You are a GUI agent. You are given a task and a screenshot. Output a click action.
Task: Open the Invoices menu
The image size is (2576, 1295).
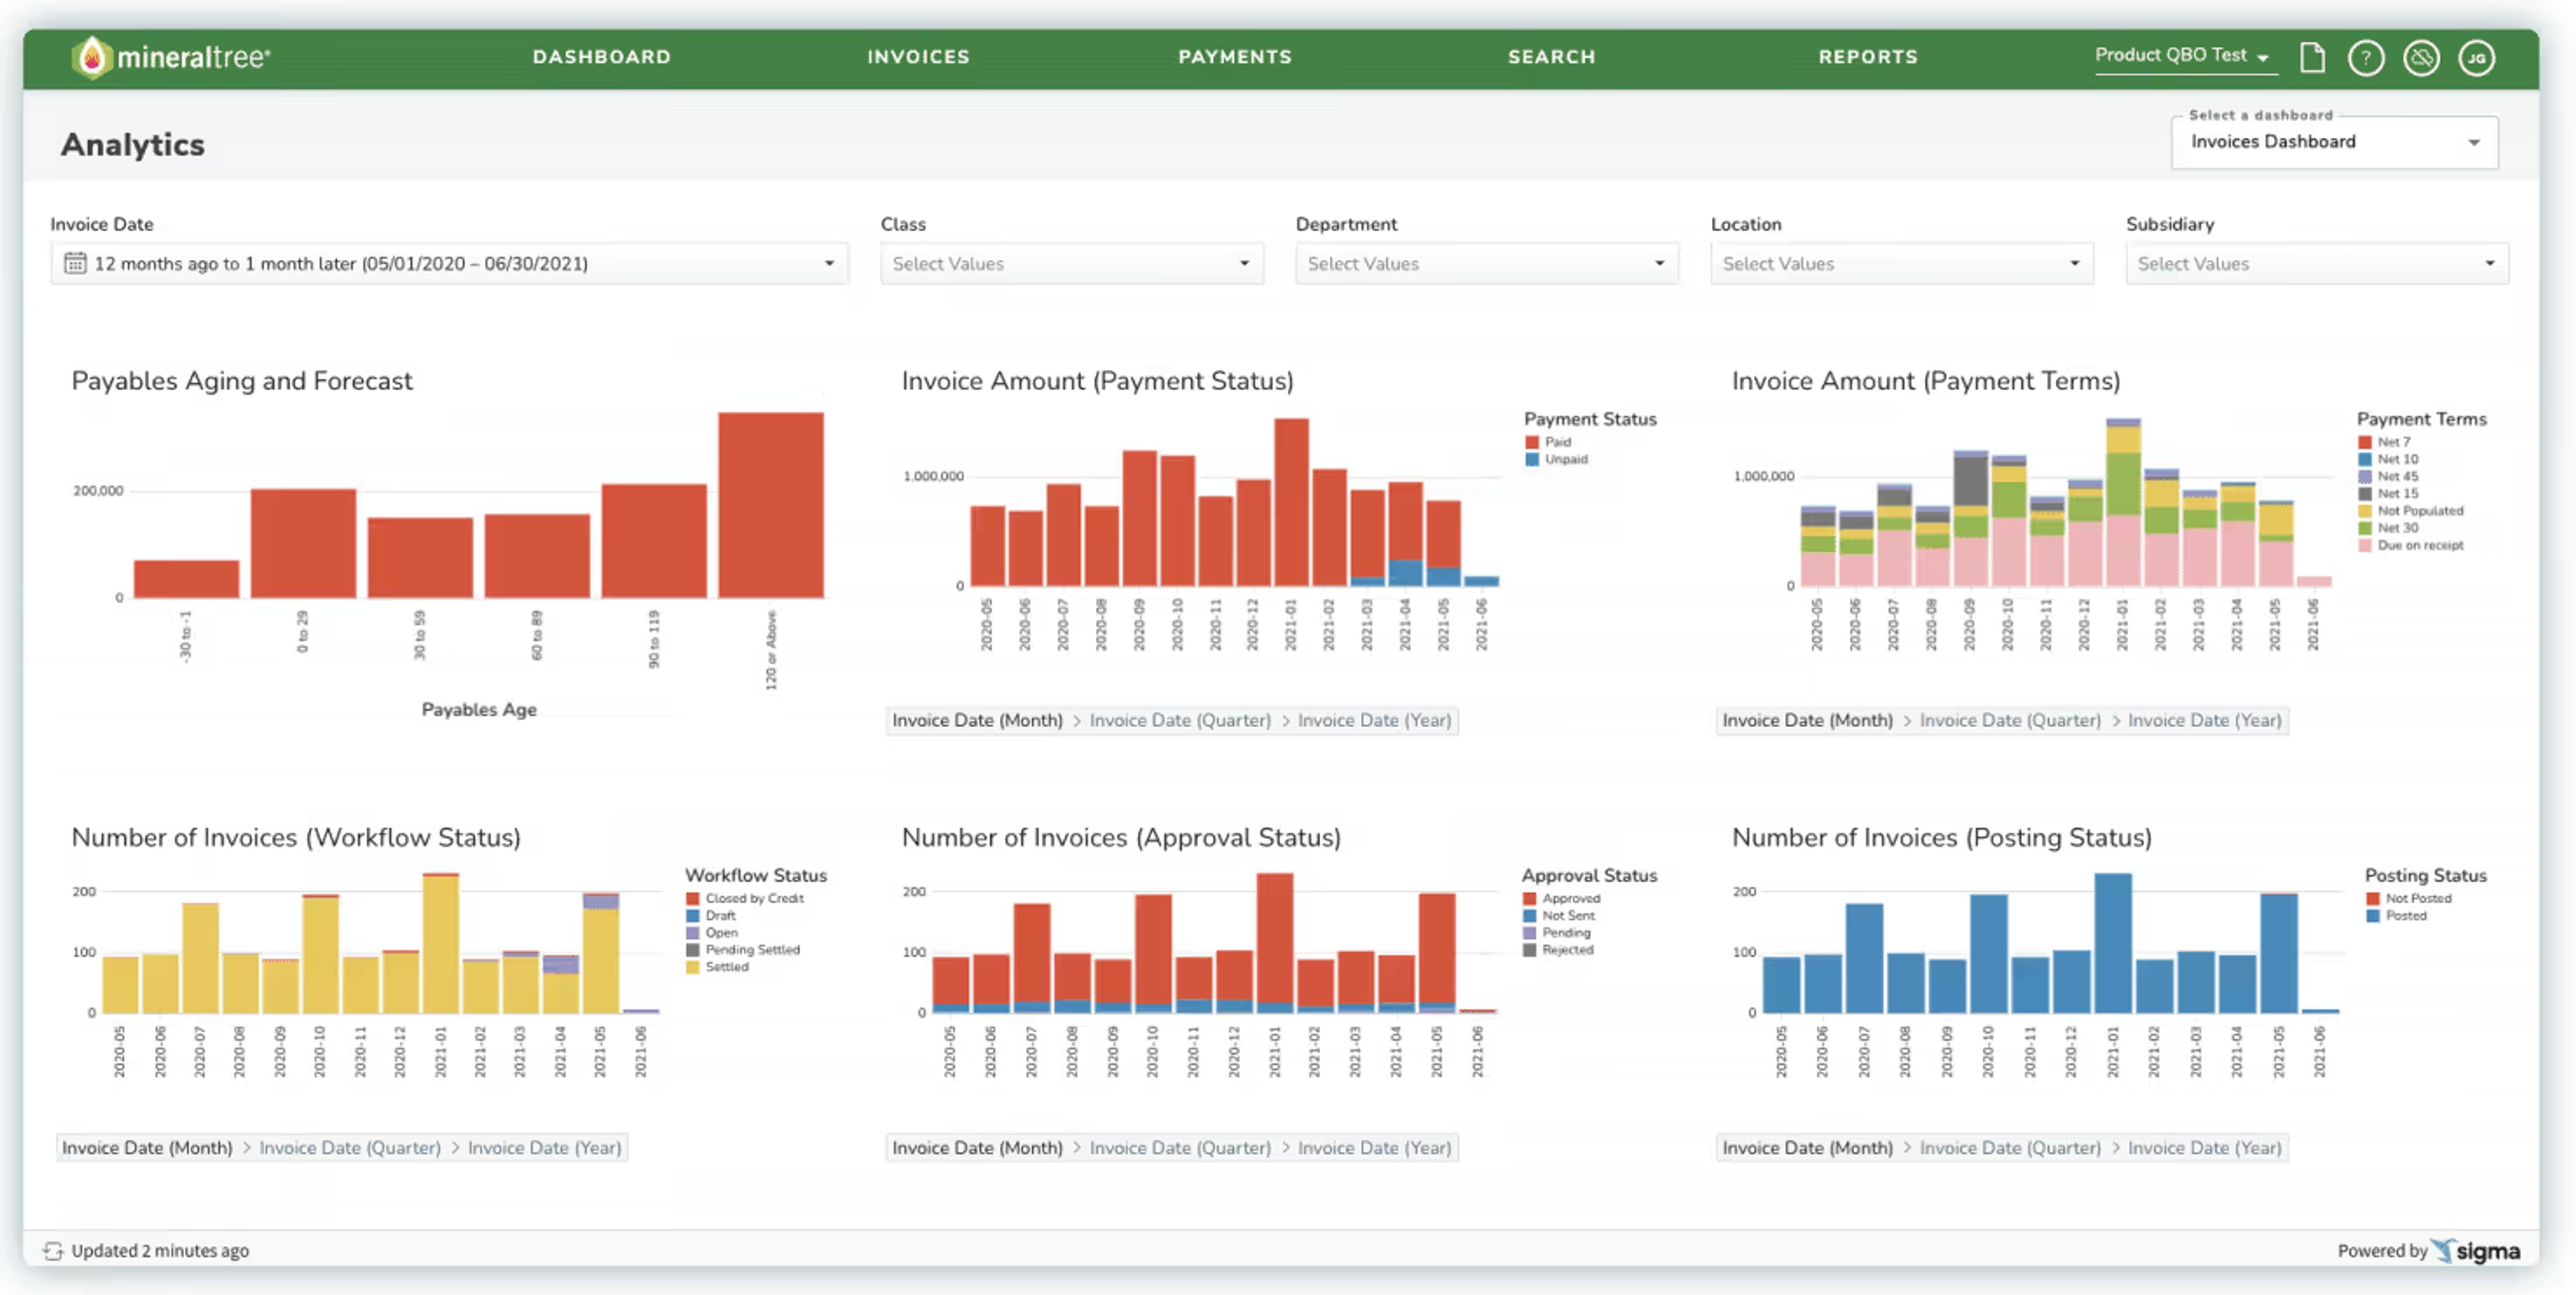pyautogui.click(x=918, y=57)
